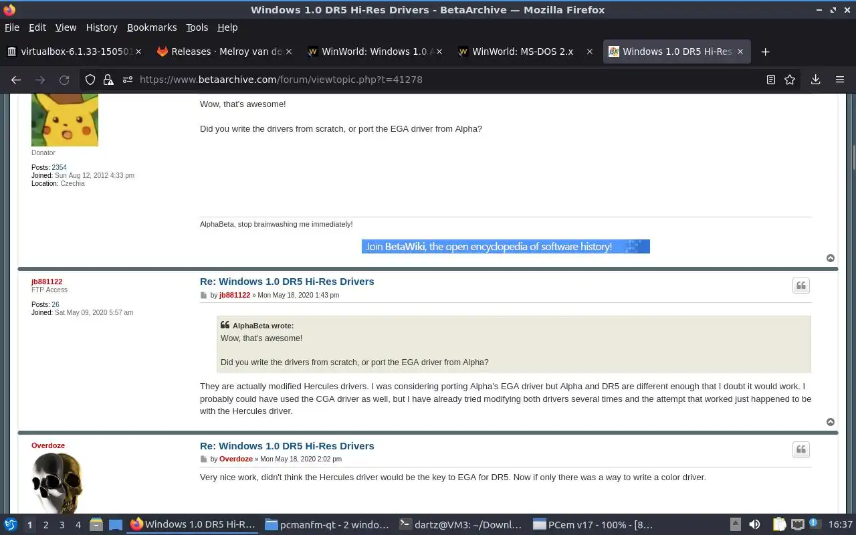Switch to the PCem v17 taskbar window
The image size is (856, 535).
click(x=594, y=525)
